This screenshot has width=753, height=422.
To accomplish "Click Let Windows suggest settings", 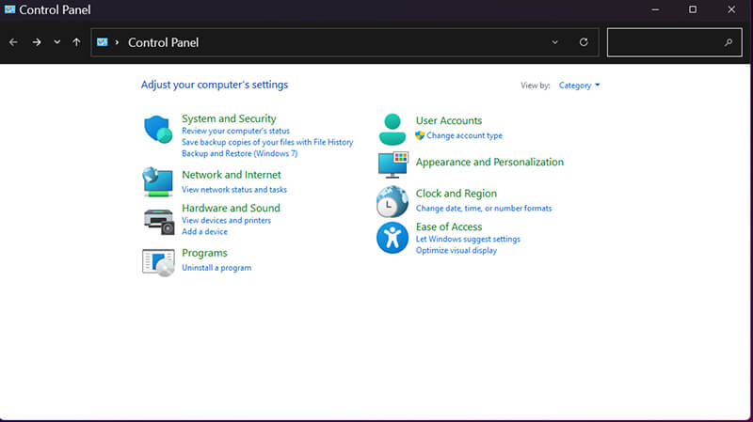I will (468, 239).
